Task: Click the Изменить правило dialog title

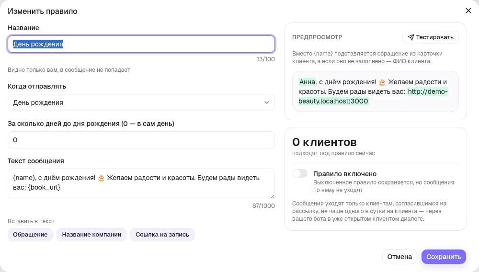Action: click(x=43, y=11)
